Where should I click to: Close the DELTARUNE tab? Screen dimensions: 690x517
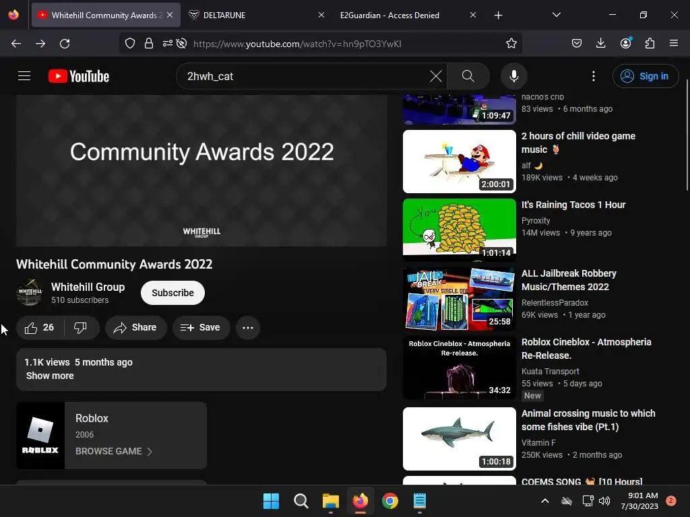click(x=321, y=15)
